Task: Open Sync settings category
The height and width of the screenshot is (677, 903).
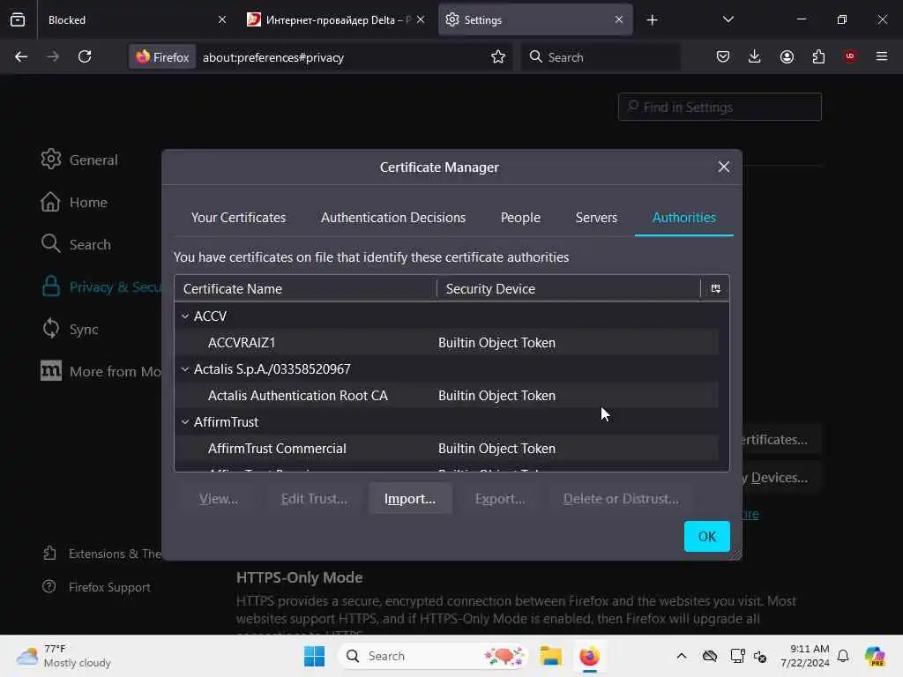Action: pyautogui.click(x=70, y=329)
